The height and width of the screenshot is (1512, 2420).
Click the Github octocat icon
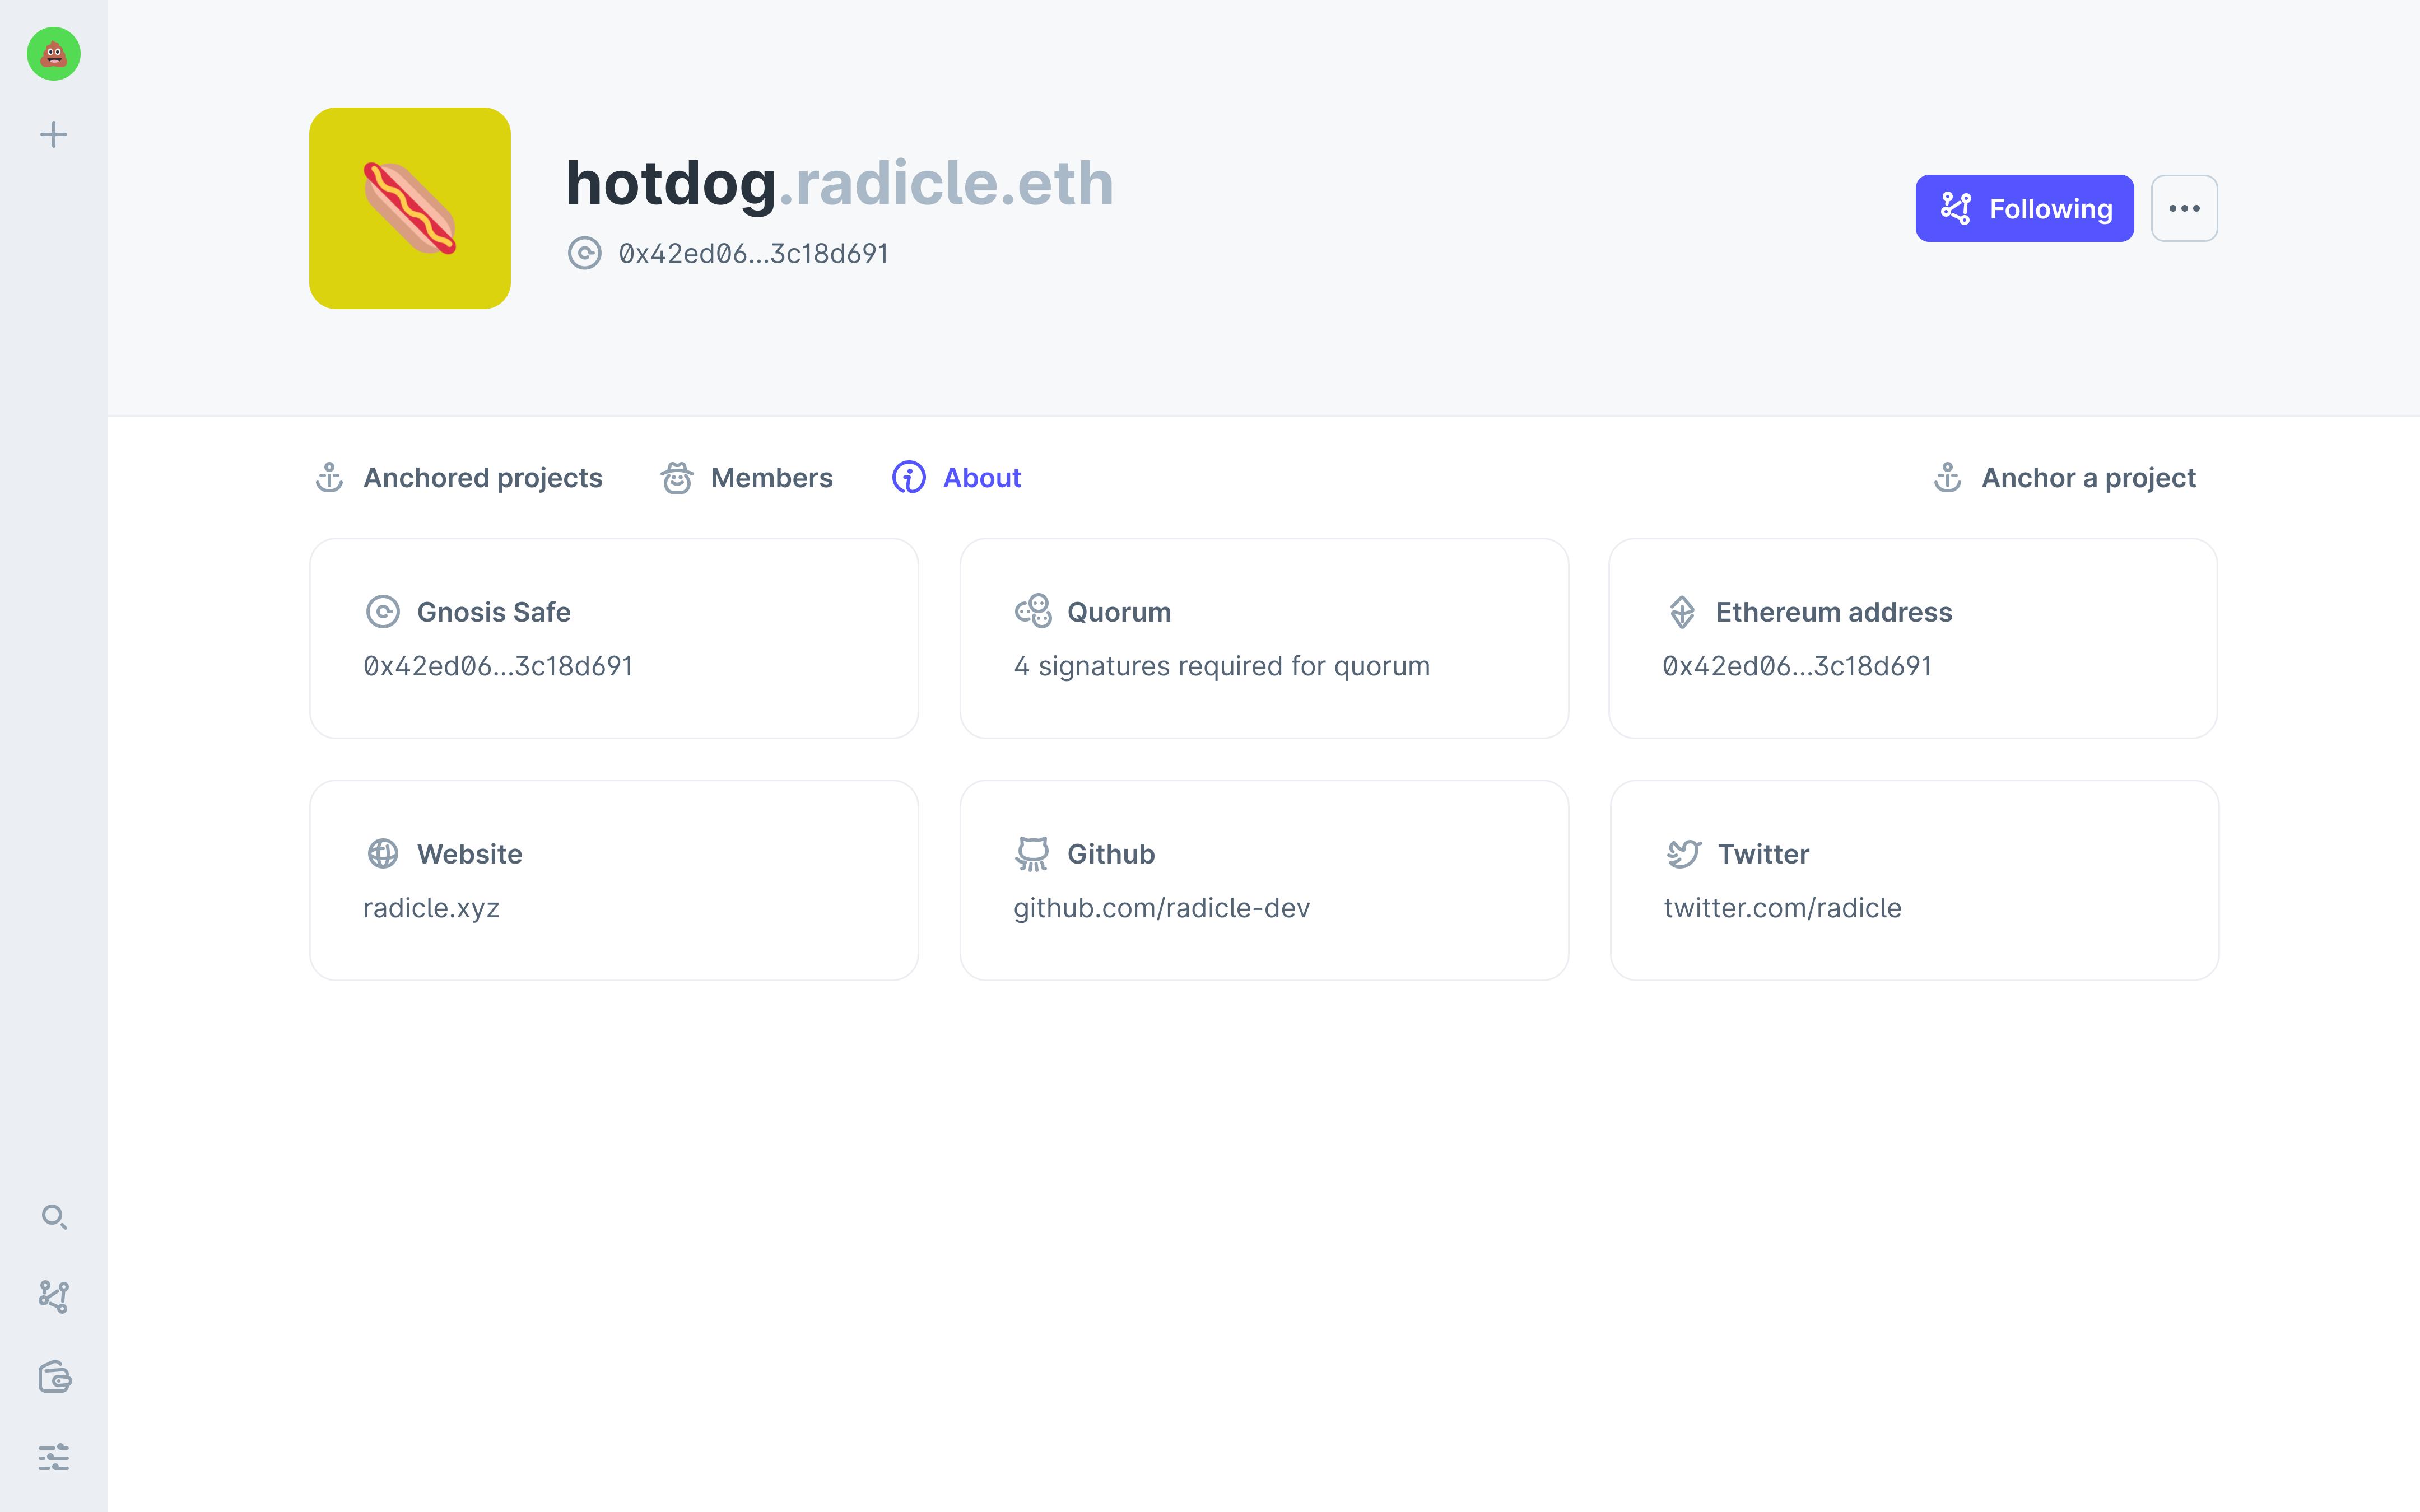(1033, 853)
